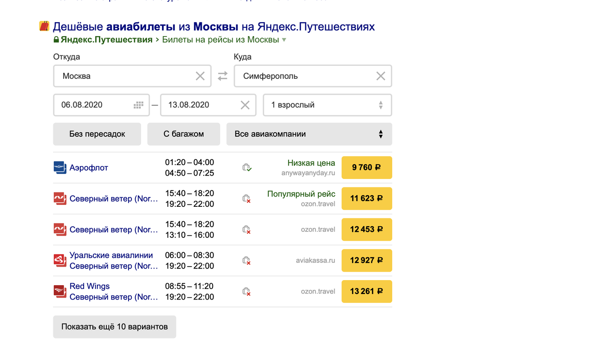Click the 01:20 – 04:00 flight time
The image size is (594, 351).
pos(189,162)
